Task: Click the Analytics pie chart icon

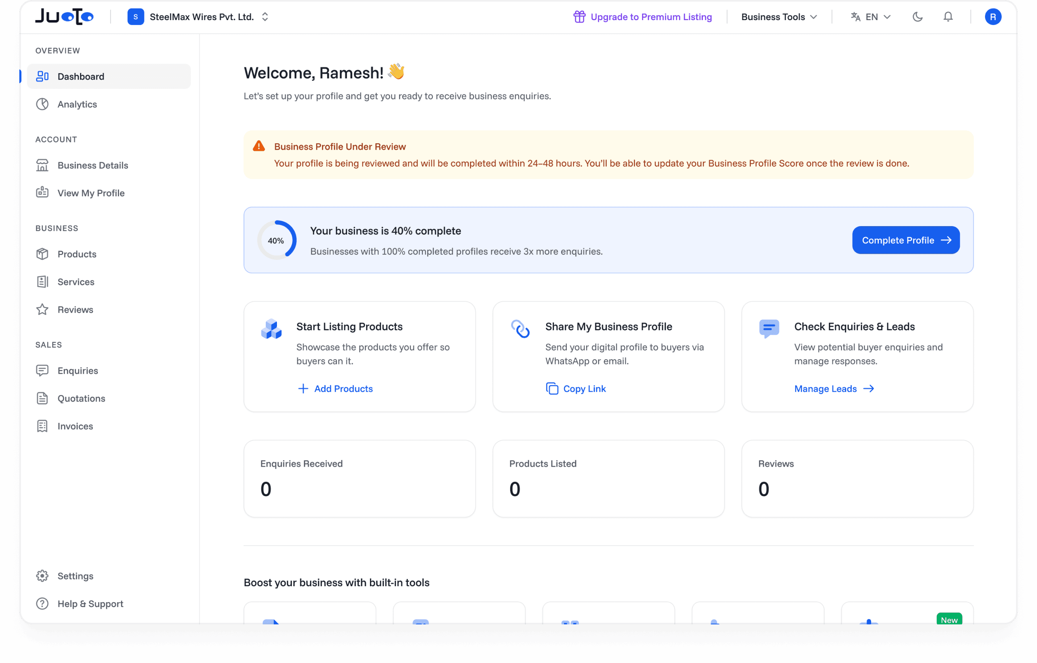Action: coord(42,104)
